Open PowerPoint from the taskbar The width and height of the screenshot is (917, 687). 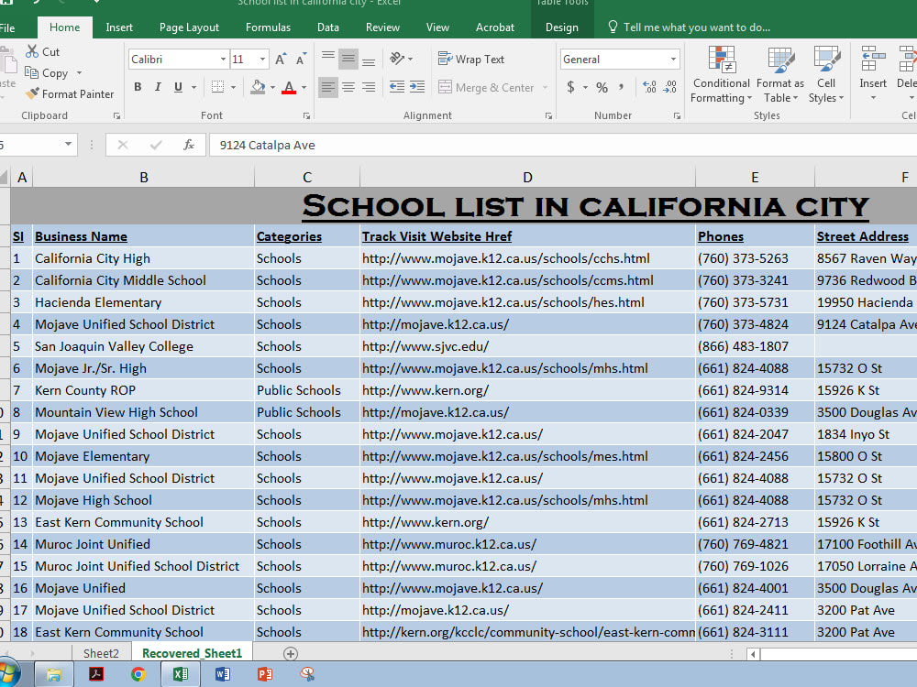[265, 674]
